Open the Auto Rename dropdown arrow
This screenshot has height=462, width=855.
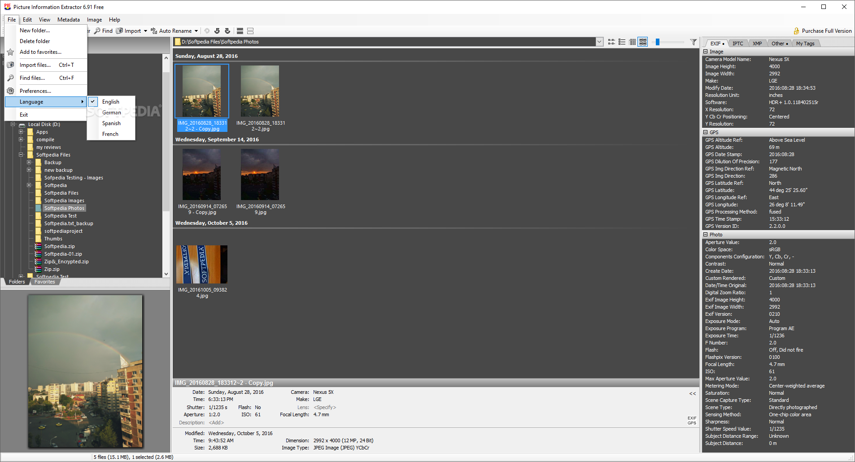pyautogui.click(x=196, y=31)
